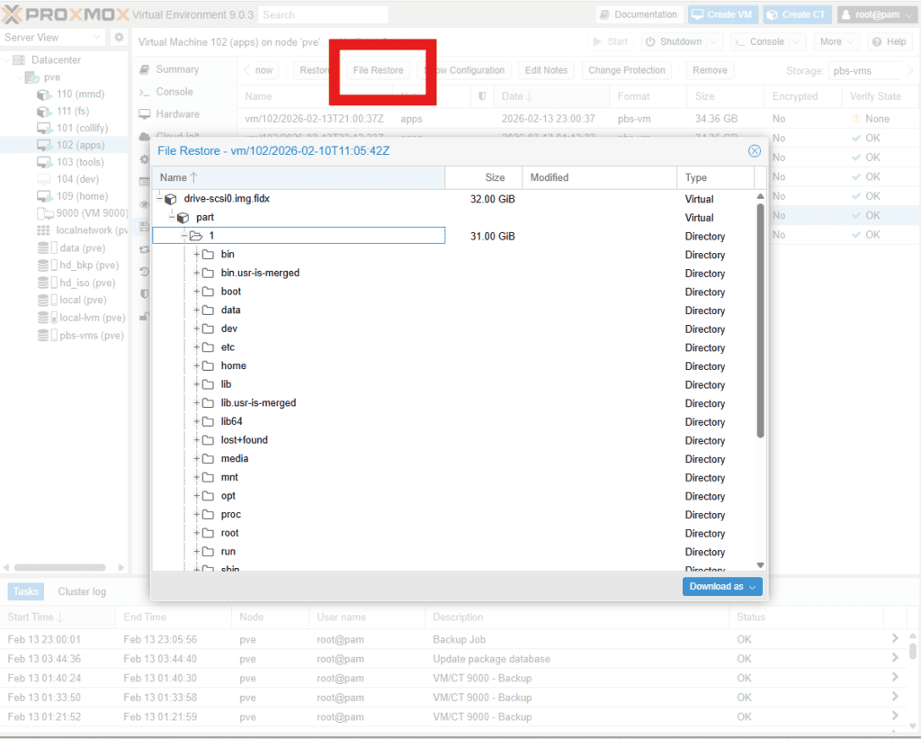The width and height of the screenshot is (921, 739).
Task: Click the folder icon for etc directory
Action: pos(208,347)
